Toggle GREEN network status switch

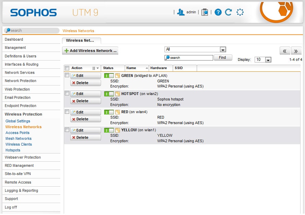[109, 76]
